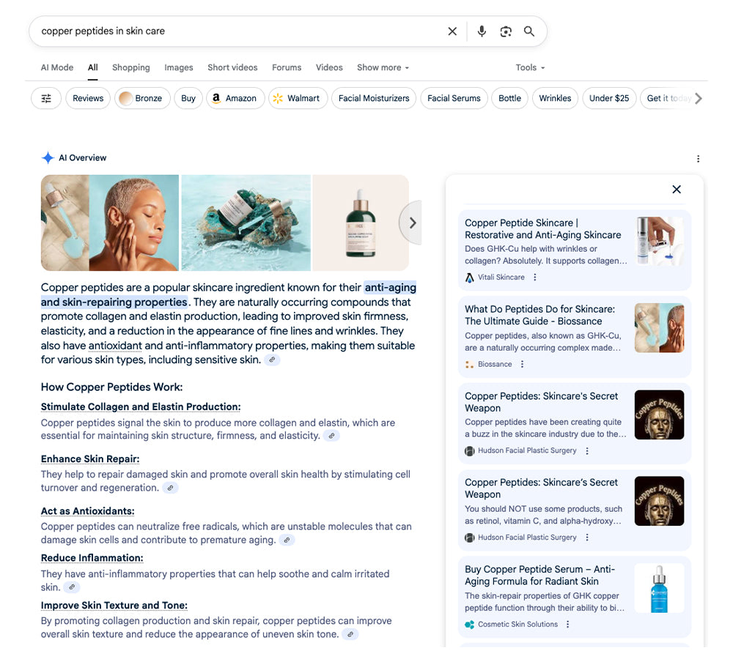Toggle the Under $25 filter chip
Image resolution: width=733 pixels, height=659 pixels.
609,98
